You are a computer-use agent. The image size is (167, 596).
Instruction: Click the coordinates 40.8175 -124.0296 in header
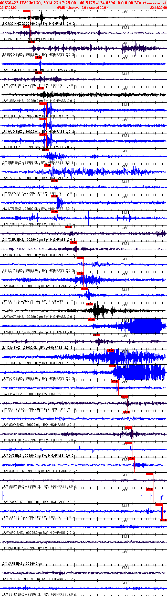click(97, 3)
